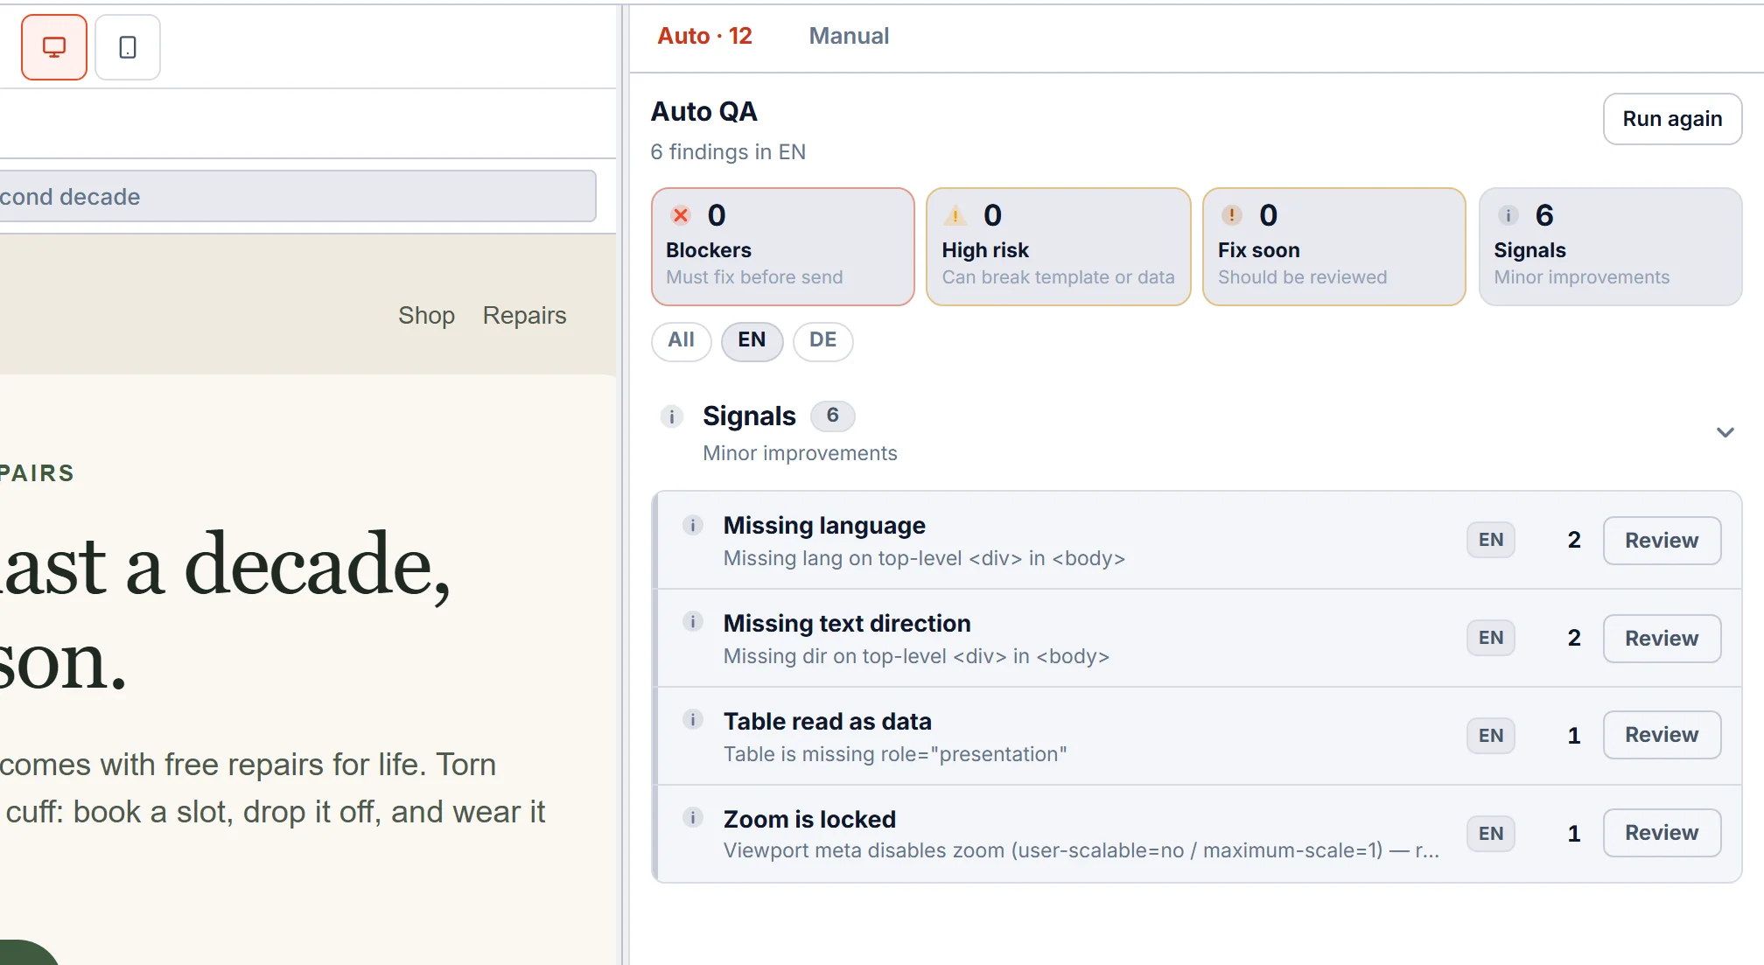This screenshot has height=965, width=1764.
Task: Click the High risk warning triangle icon
Action: coord(955,215)
